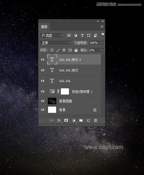Image resolution: width=144 pixels, height=175 pixels.
Task: Filter layers by adjustment layer type
Action: 76,35
